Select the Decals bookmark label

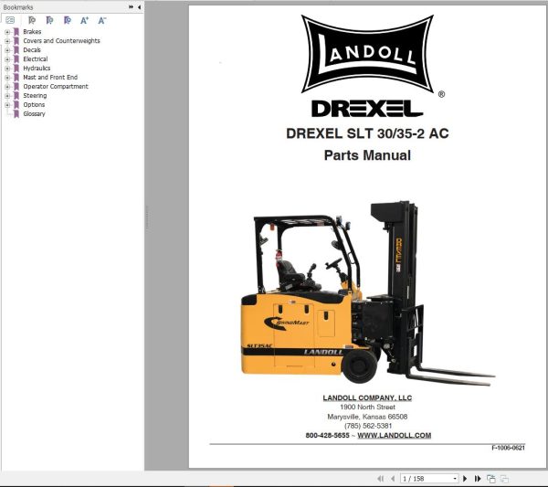click(x=32, y=50)
